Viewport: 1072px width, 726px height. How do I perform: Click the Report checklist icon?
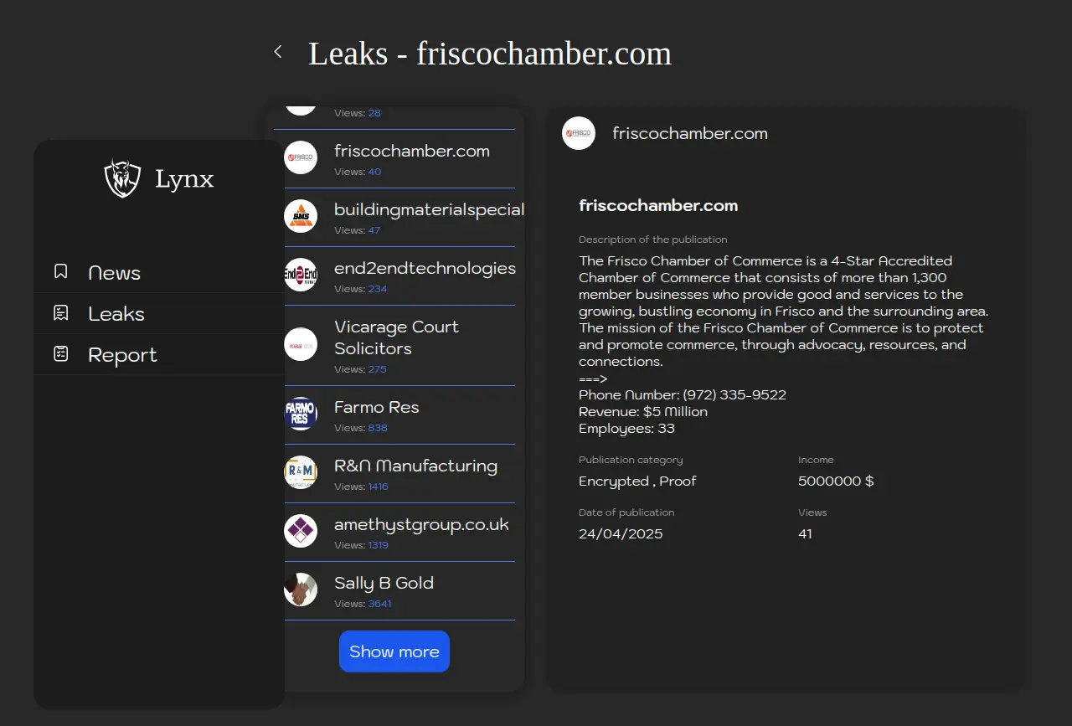[60, 354]
